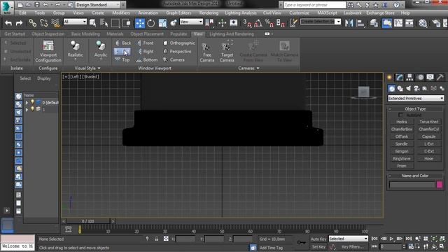Open the reference coordinate View dropdown
Viewport: 448px width, 252px height.
click(191, 22)
